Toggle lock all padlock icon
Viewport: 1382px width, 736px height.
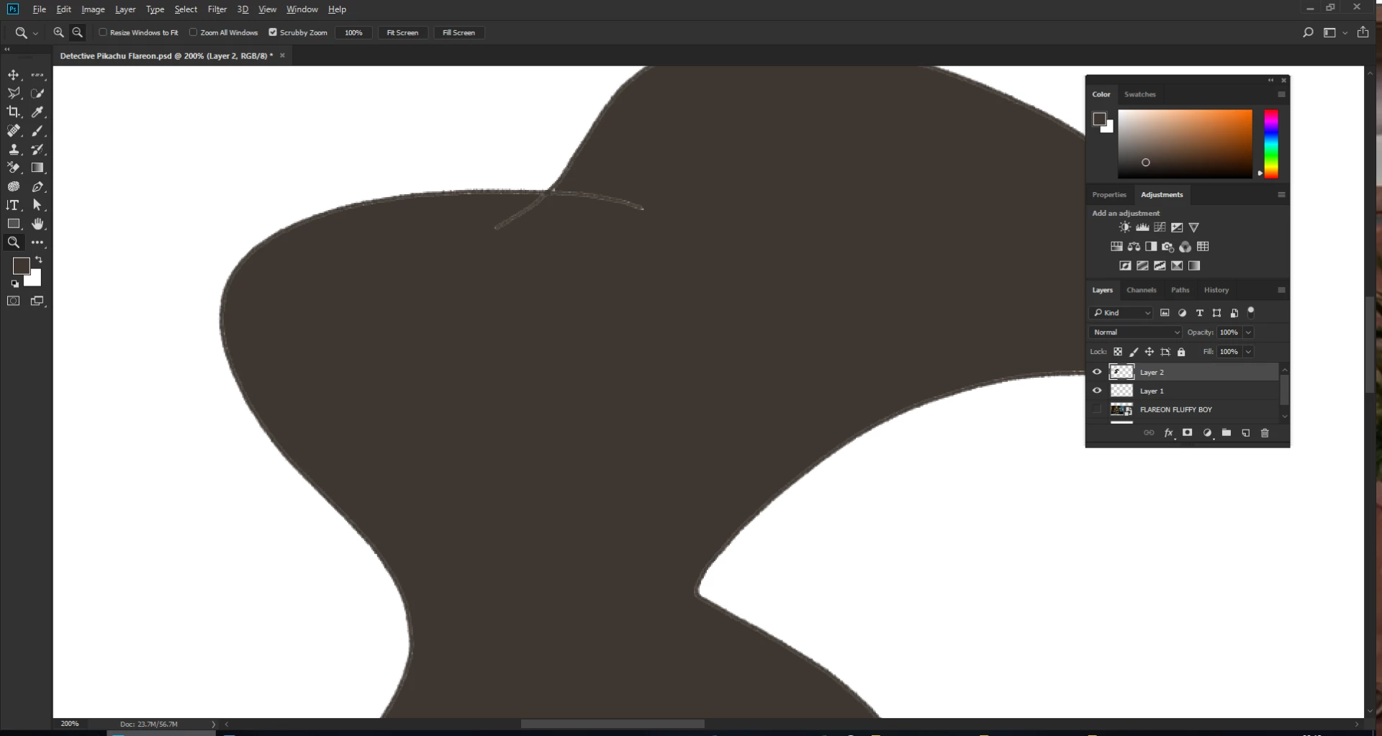coord(1181,352)
